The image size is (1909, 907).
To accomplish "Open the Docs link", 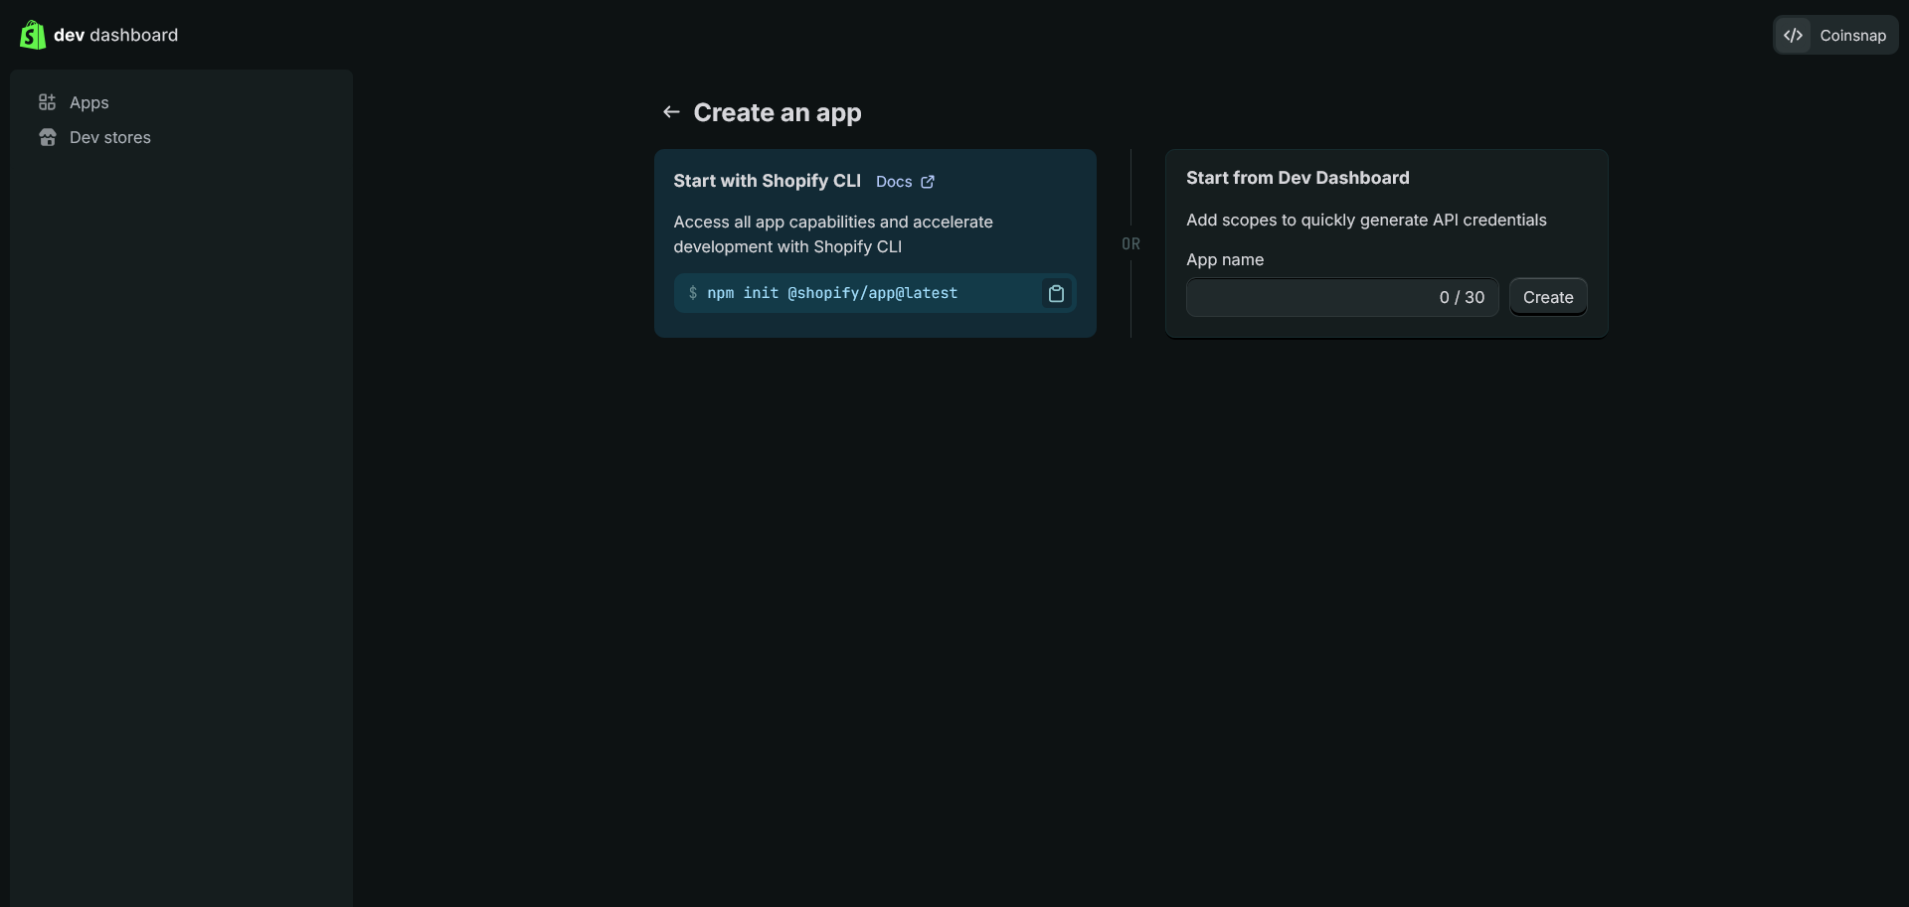I will (894, 182).
